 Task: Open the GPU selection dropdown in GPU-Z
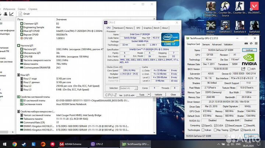click(x=206, y=136)
